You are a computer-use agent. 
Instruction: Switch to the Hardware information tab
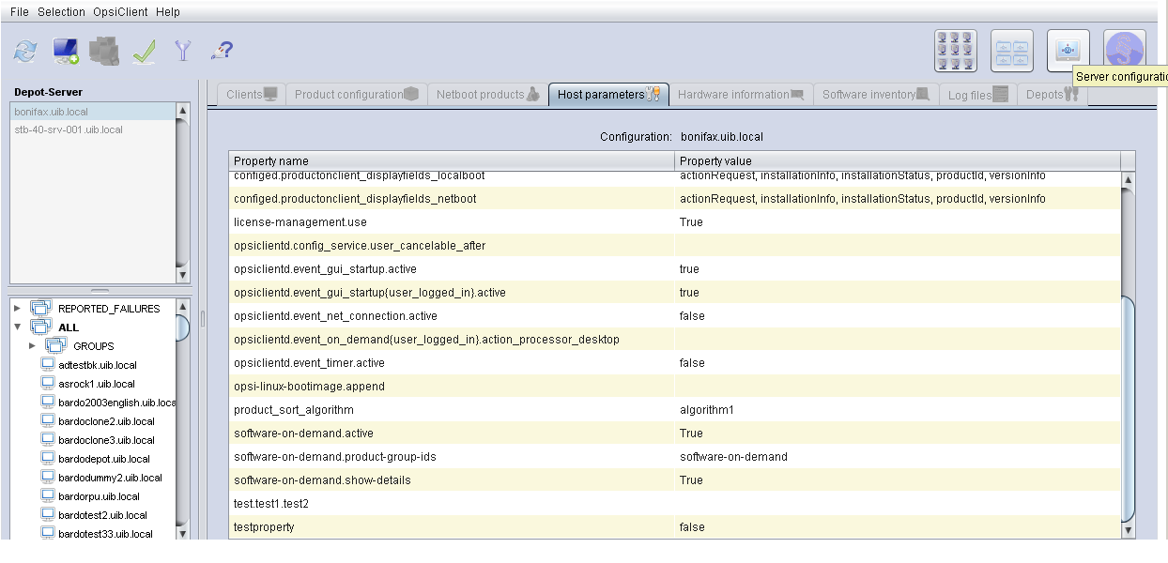(x=740, y=94)
